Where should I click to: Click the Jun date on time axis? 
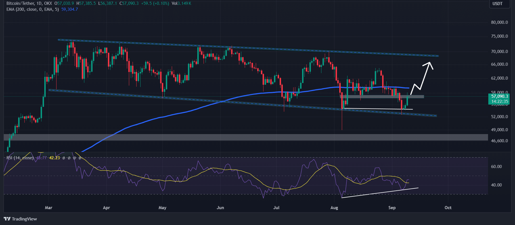click(x=220, y=208)
